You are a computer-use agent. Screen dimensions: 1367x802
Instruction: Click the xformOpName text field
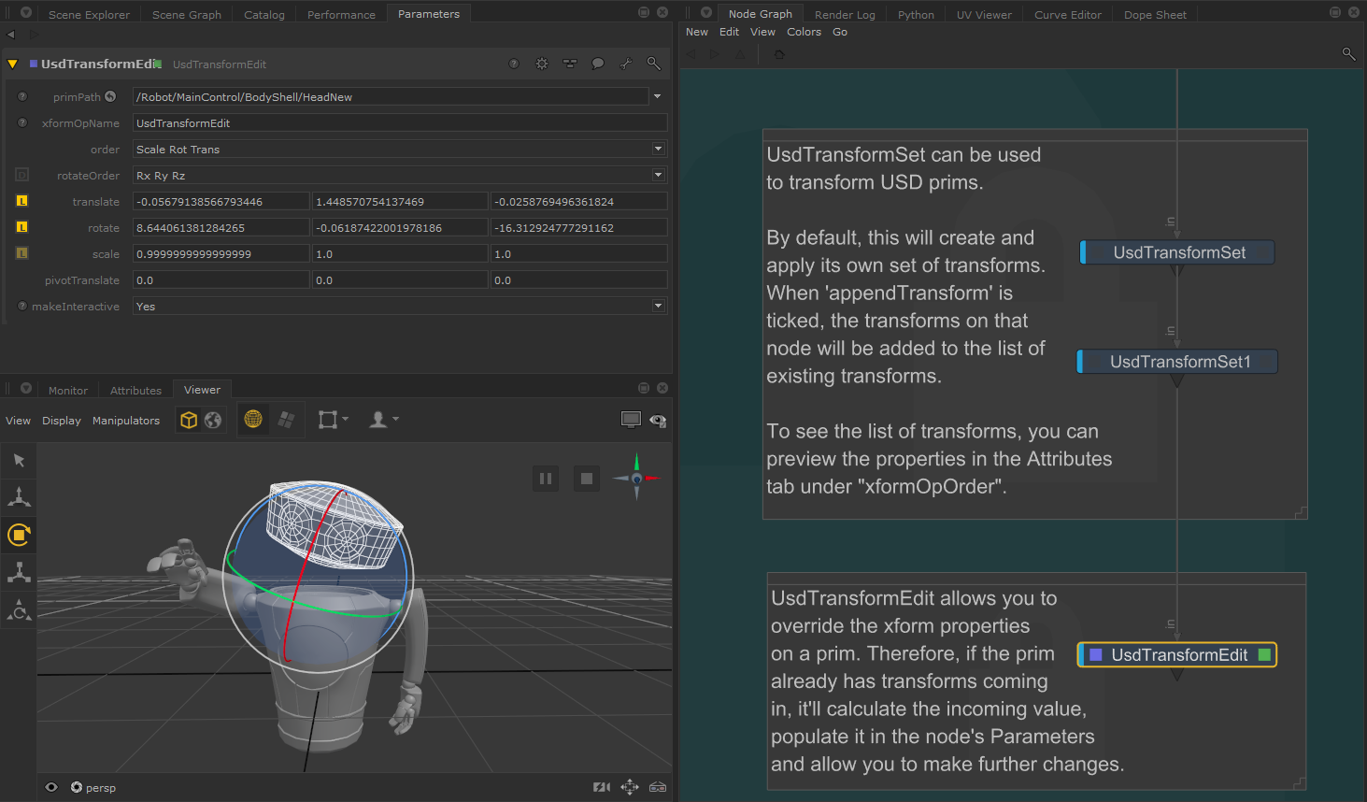coord(399,123)
